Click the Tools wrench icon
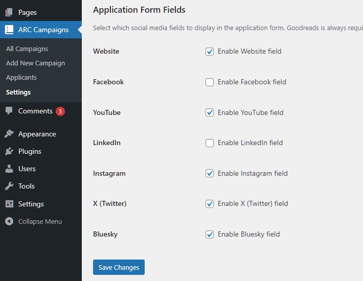Image resolution: width=363 pixels, height=281 pixels. pos(9,186)
